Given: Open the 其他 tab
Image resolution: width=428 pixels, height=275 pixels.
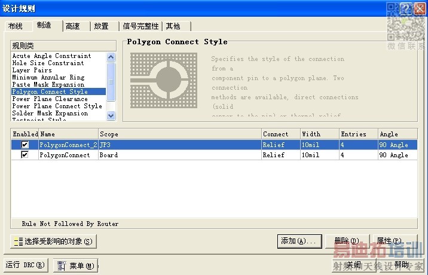Looking at the screenshot, I should tap(176, 26).
